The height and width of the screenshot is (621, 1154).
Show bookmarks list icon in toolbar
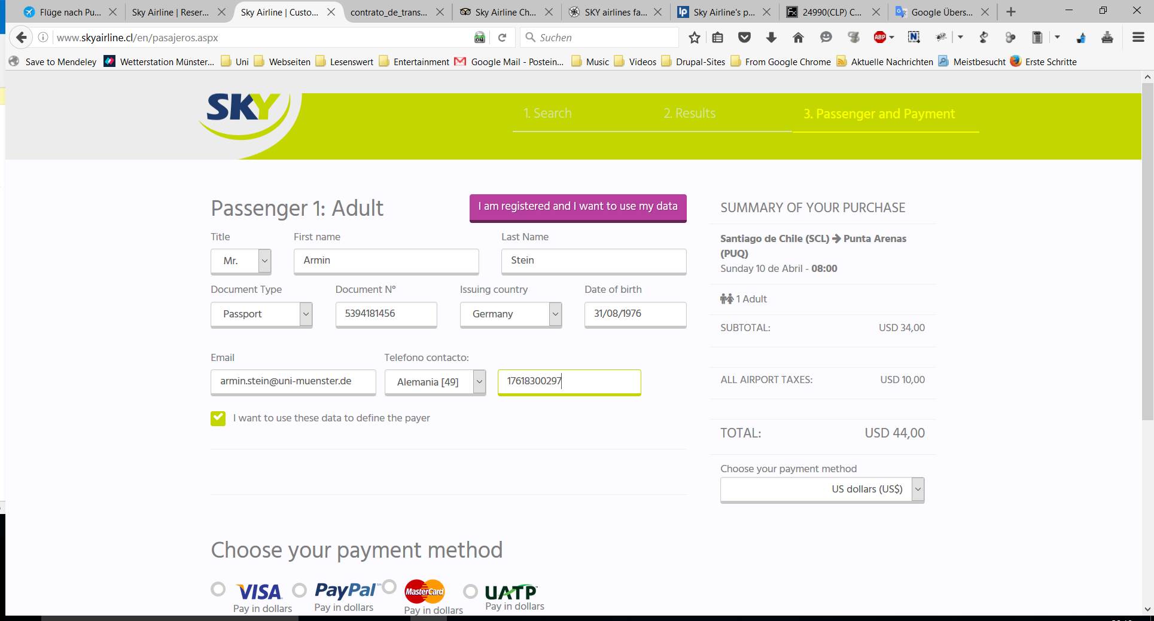[x=718, y=38]
